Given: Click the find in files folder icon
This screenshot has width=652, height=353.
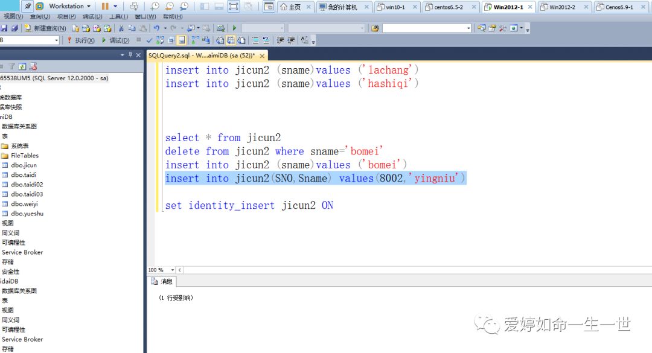Looking at the screenshot, I should point(375,28).
